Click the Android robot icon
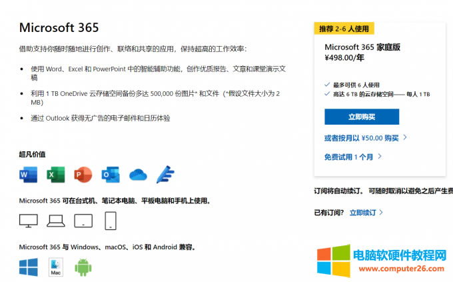453x282 pixels. tap(83, 267)
